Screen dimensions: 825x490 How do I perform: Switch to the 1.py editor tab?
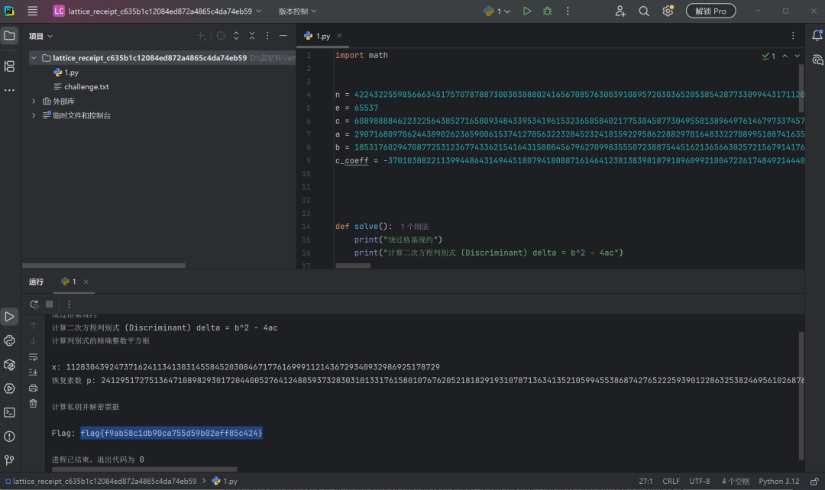coord(322,36)
